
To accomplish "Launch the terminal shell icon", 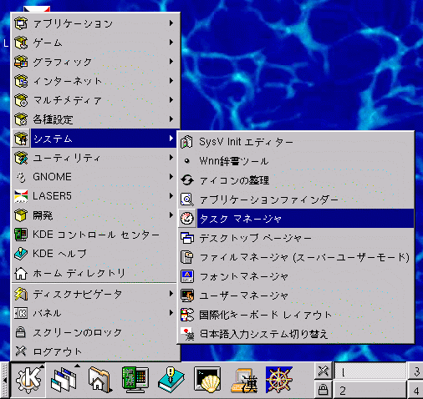I will (207, 380).
